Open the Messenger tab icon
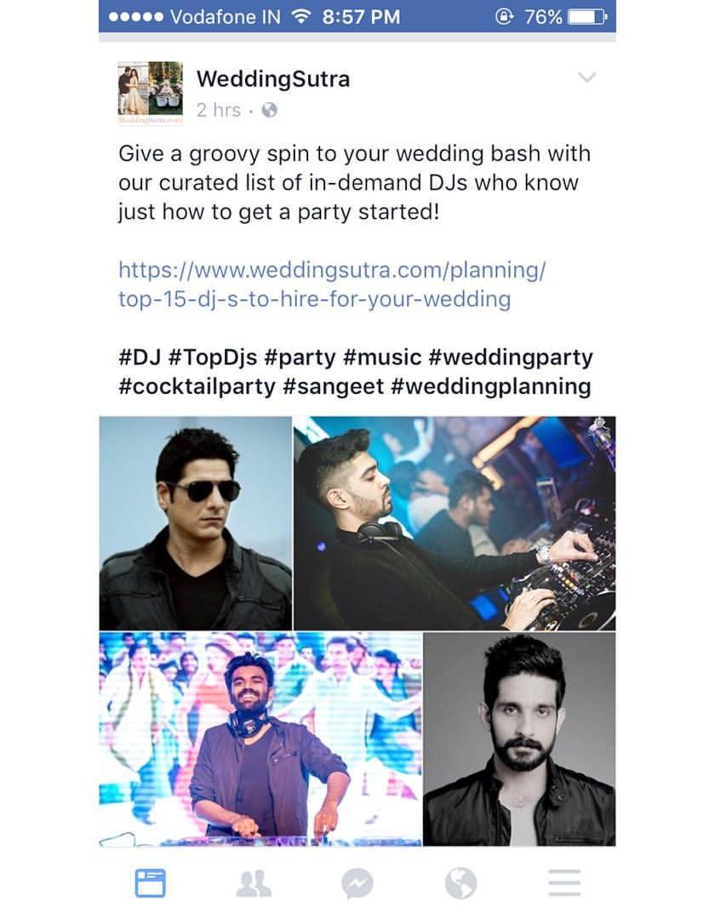This screenshot has height=919, width=715. pyautogui.click(x=357, y=883)
